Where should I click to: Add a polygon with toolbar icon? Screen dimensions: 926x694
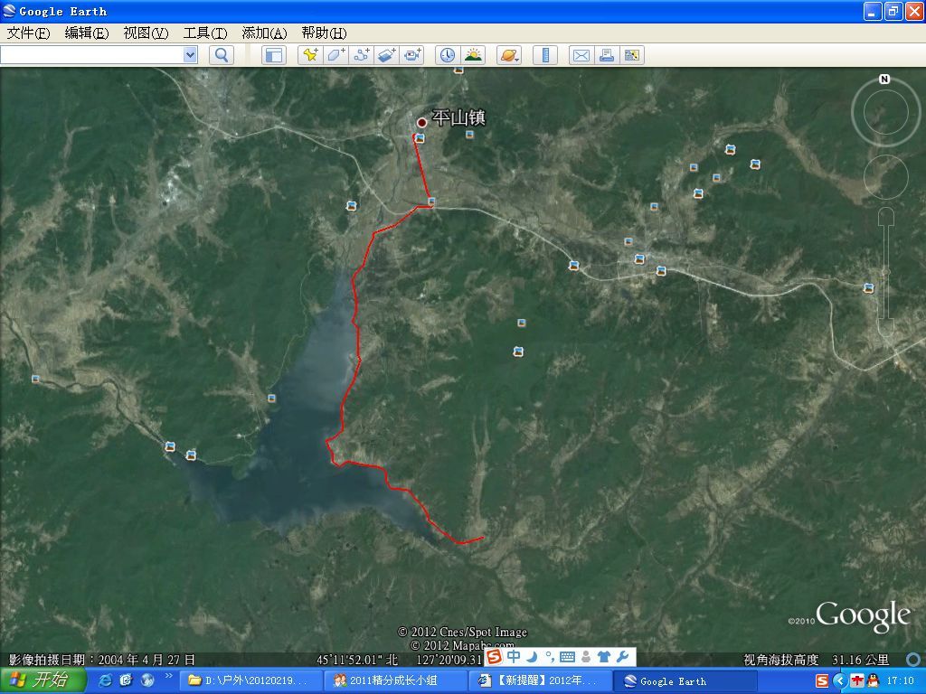pos(335,55)
